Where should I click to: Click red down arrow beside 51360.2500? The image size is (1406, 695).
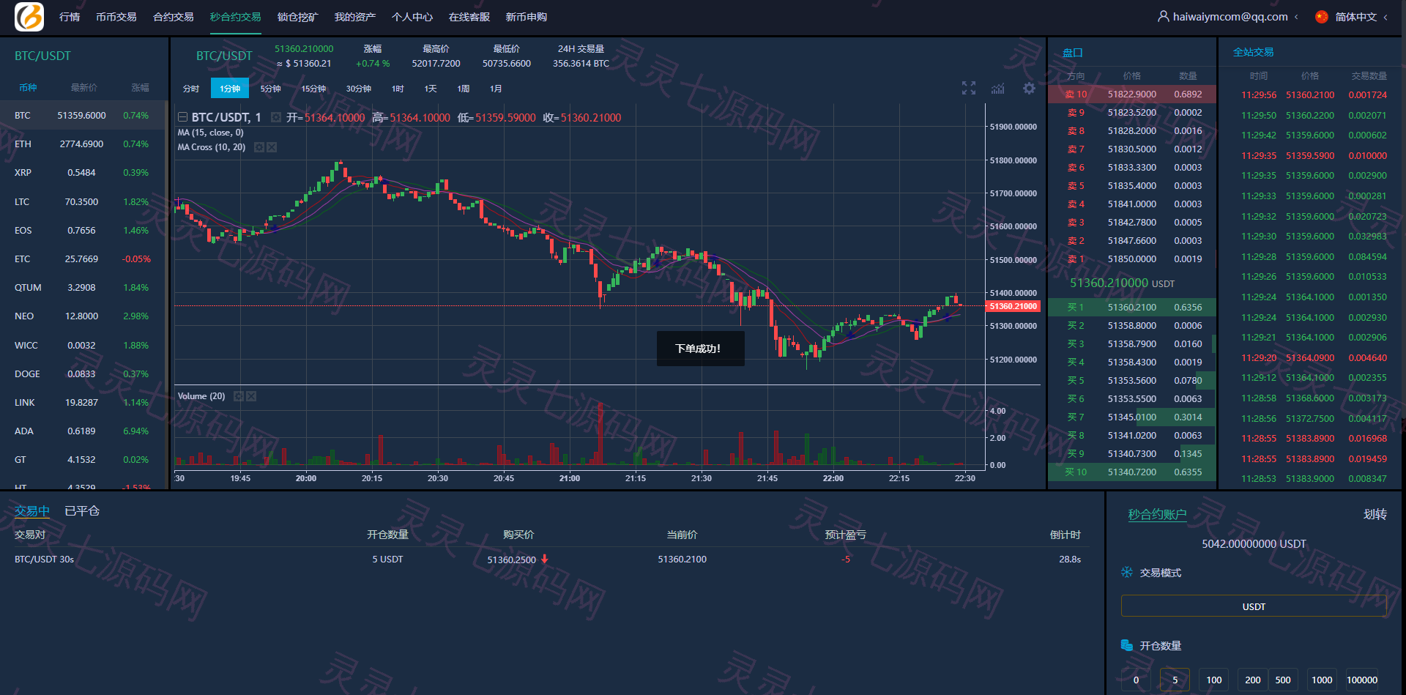[545, 559]
